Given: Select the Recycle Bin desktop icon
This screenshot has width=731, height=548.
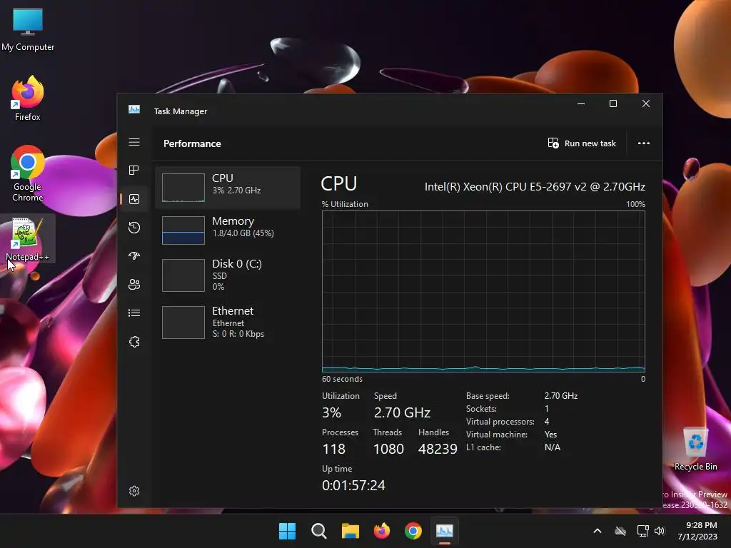Looking at the screenshot, I should click(695, 450).
